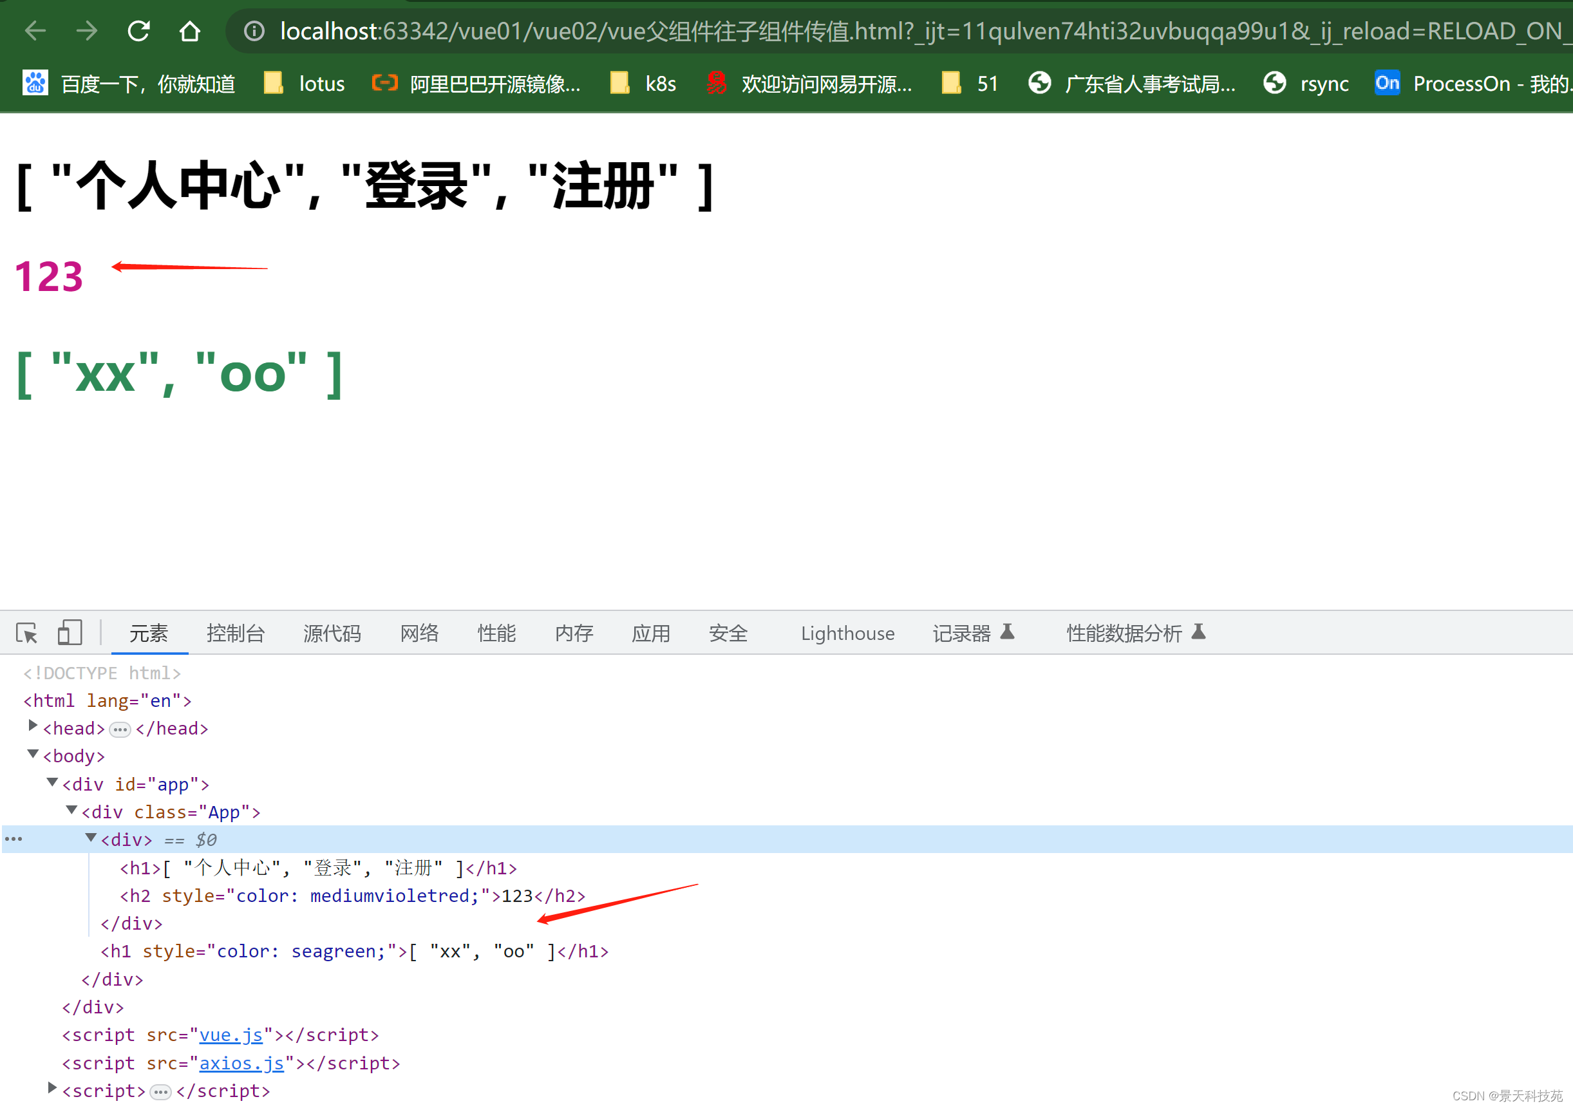This screenshot has height=1108, width=1573.
Task: Go to the home page icon
Action: [190, 31]
